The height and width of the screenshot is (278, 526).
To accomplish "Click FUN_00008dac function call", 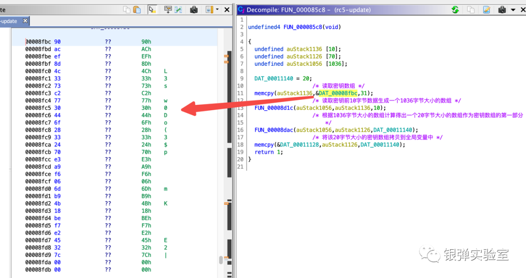I will 274,130.
